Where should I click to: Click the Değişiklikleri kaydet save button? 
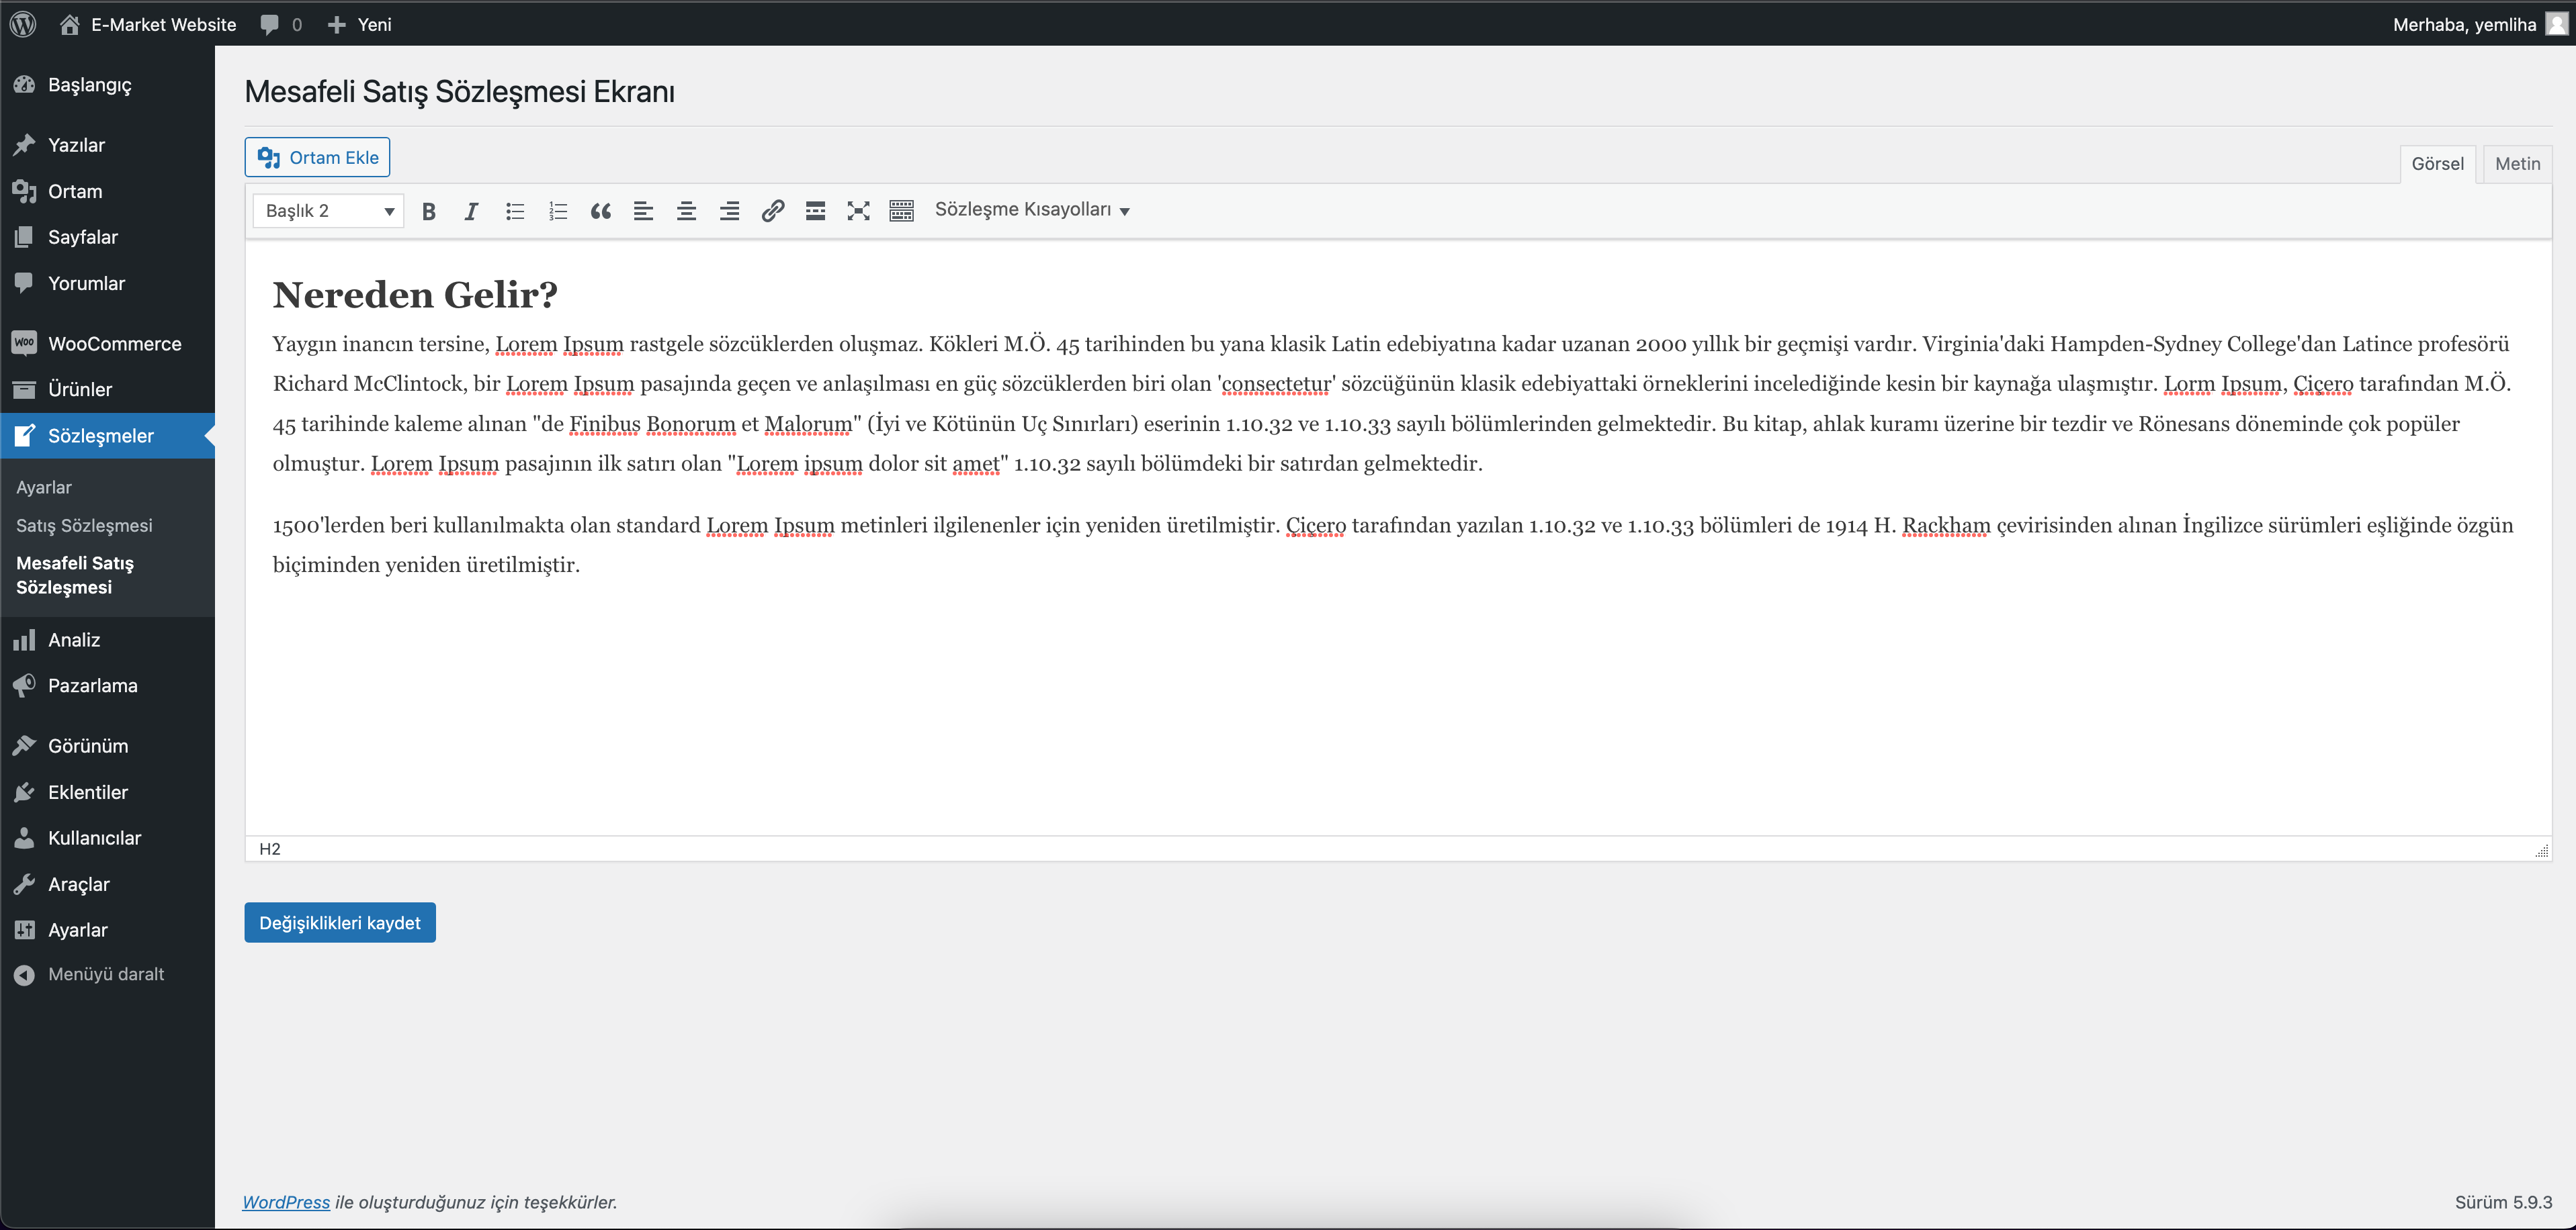(340, 922)
